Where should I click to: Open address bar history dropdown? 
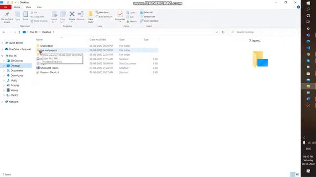[217, 32]
